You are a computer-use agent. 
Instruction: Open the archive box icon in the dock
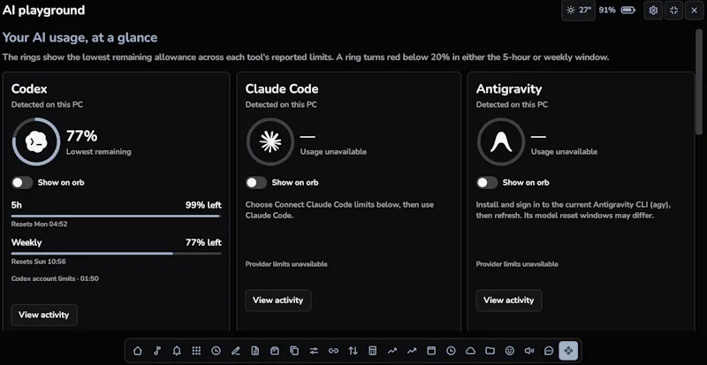275,351
